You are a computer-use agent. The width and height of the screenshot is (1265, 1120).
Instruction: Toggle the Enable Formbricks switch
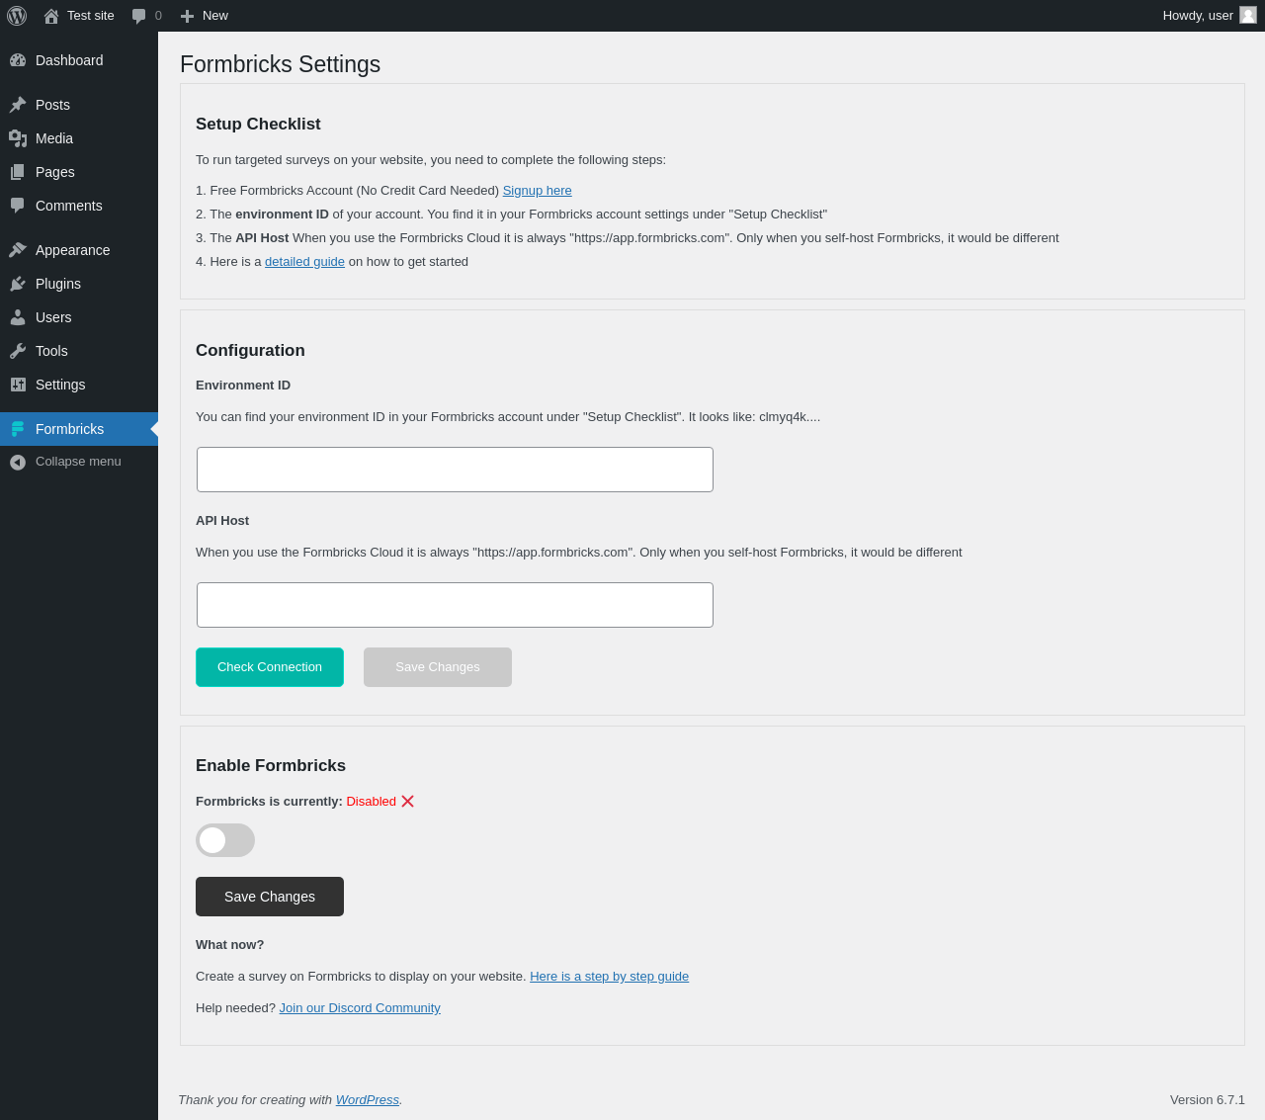click(x=225, y=840)
